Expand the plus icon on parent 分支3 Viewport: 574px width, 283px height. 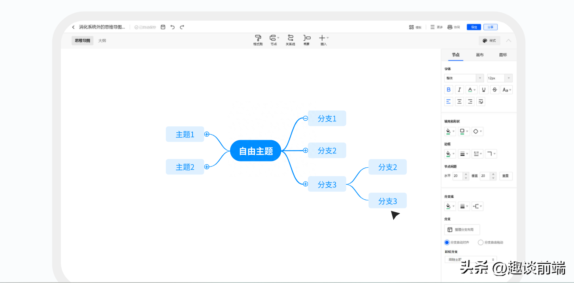(x=306, y=184)
